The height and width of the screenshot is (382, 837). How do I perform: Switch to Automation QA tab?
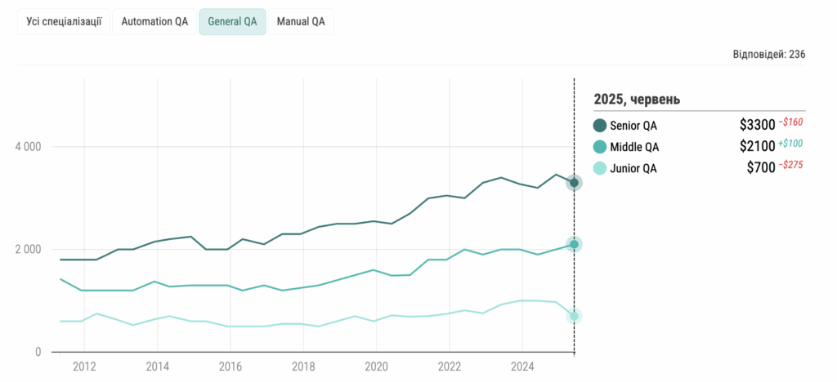coord(154,22)
